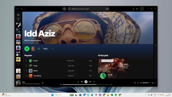Click the plus Create playlist button in sidebar
This screenshot has height=97, width=172.
point(18,19)
